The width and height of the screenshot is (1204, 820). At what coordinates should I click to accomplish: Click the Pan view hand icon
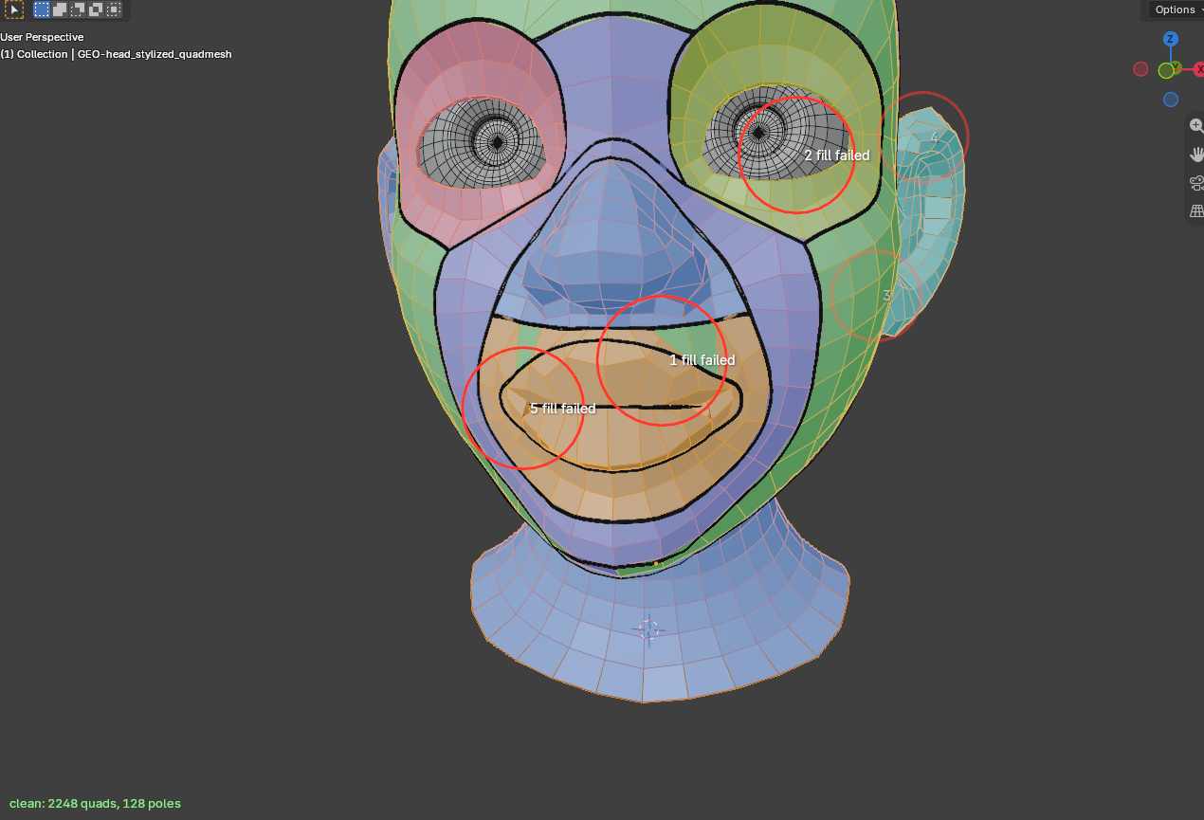click(1196, 155)
